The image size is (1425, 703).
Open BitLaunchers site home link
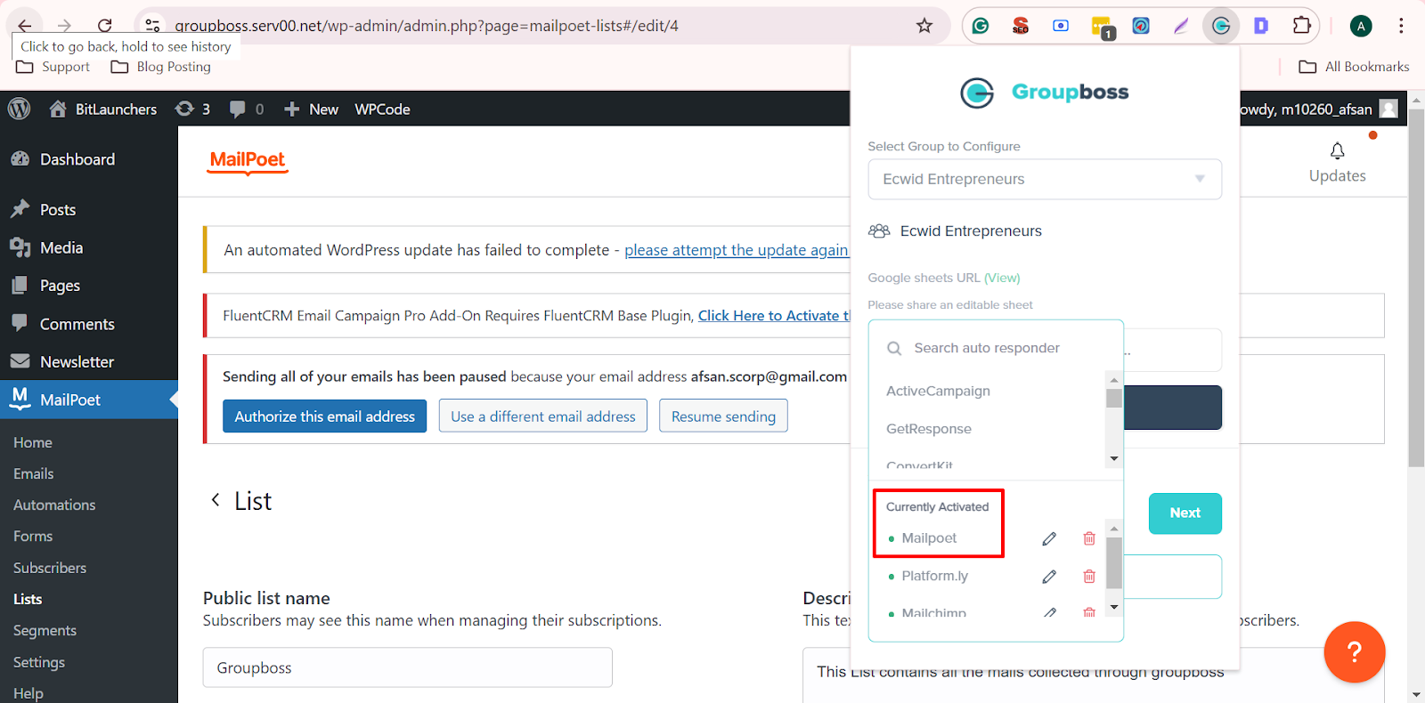coord(103,109)
